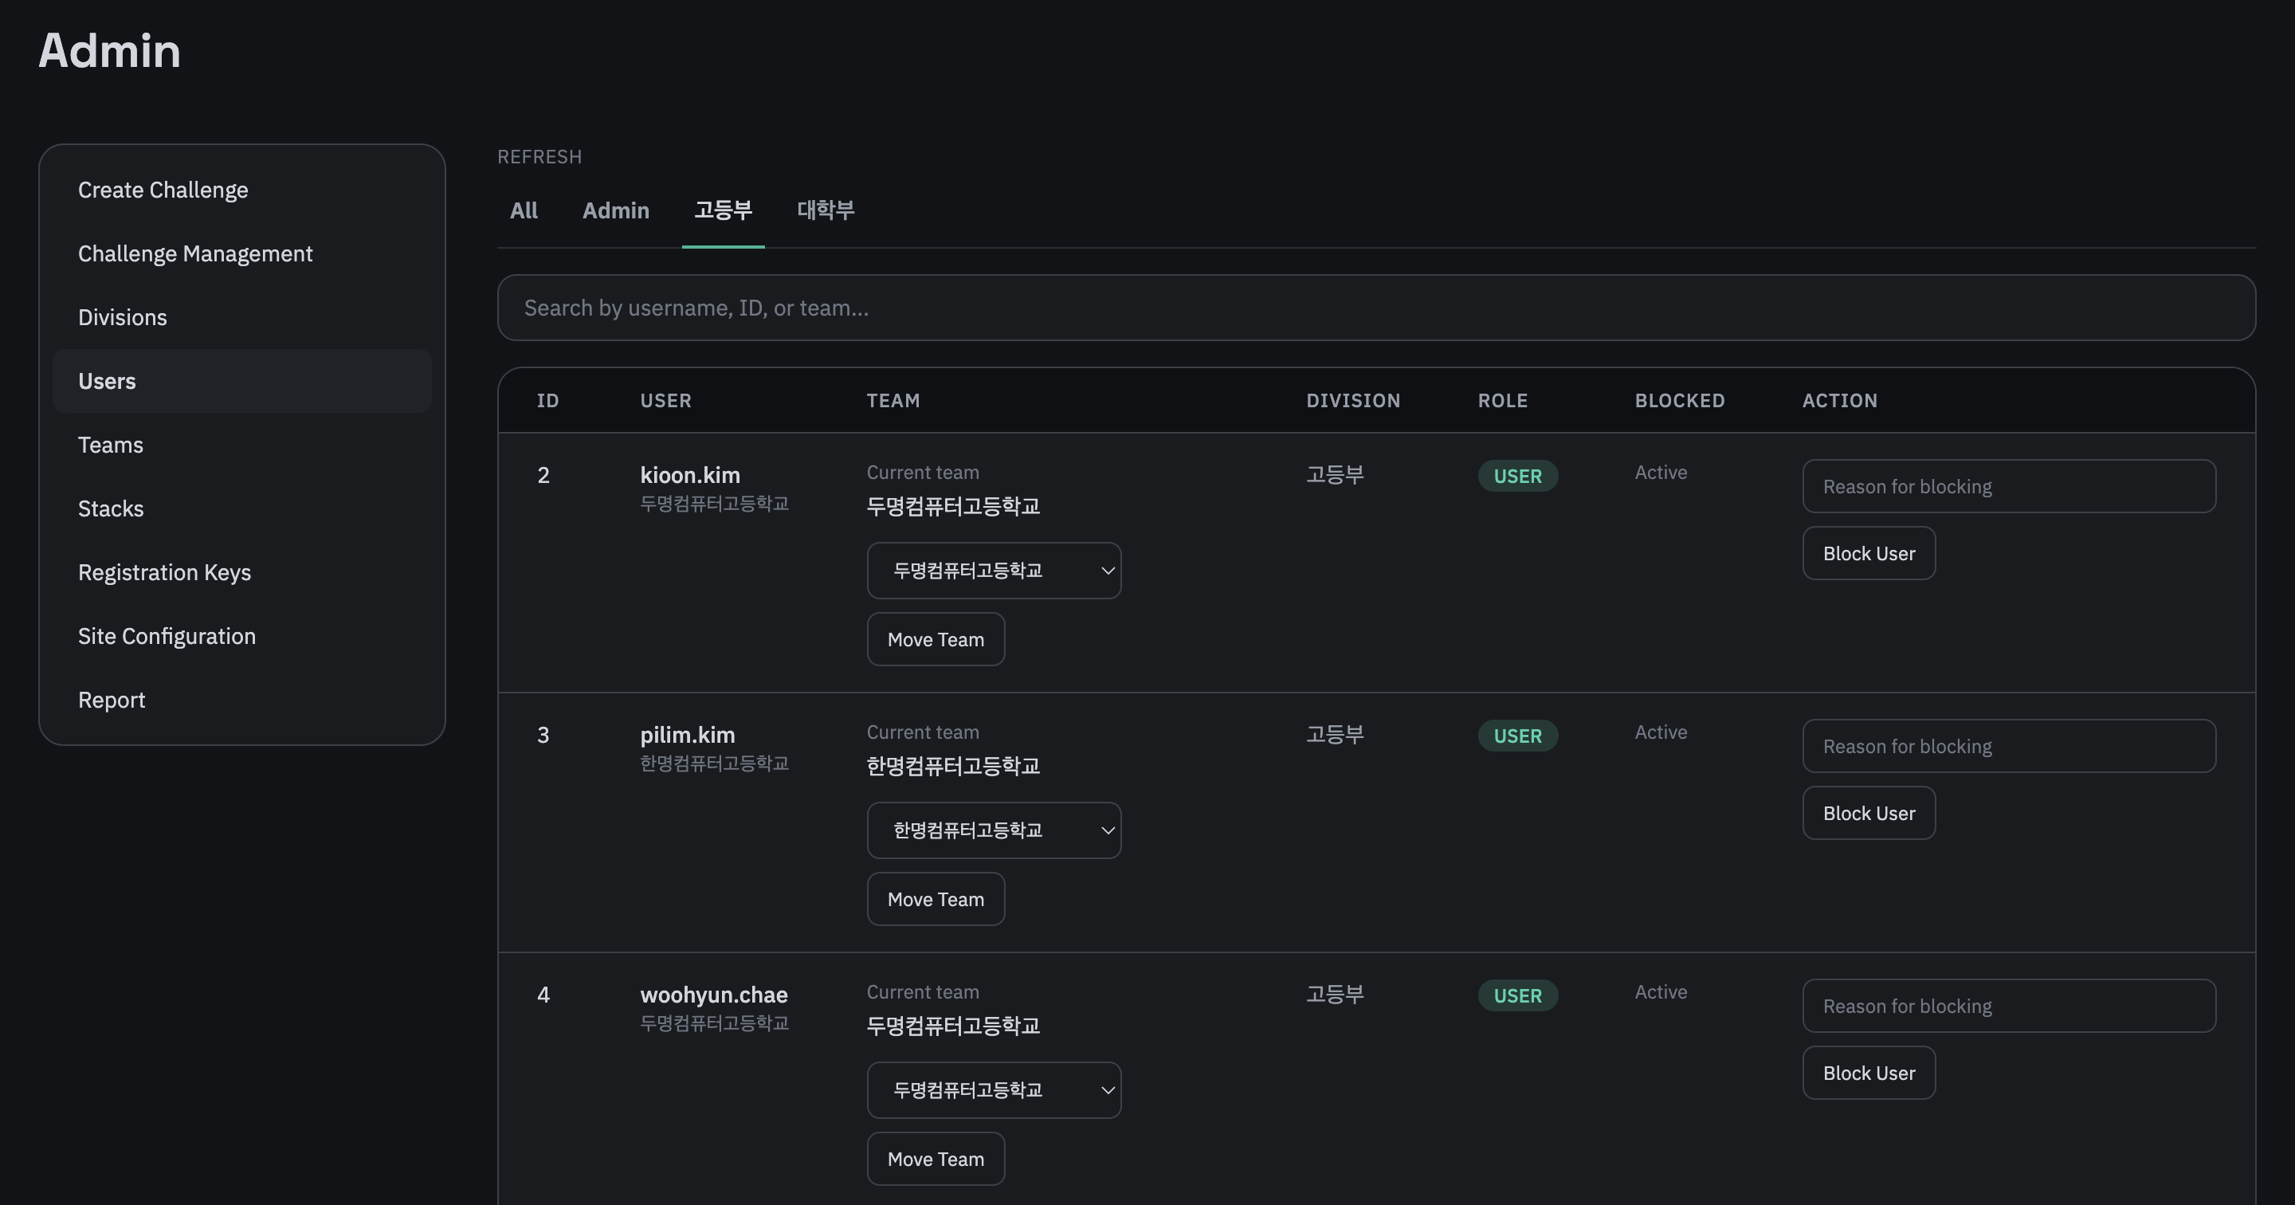Open team dropdown for kioon.kim
2295x1205 pixels.
pyautogui.click(x=994, y=571)
